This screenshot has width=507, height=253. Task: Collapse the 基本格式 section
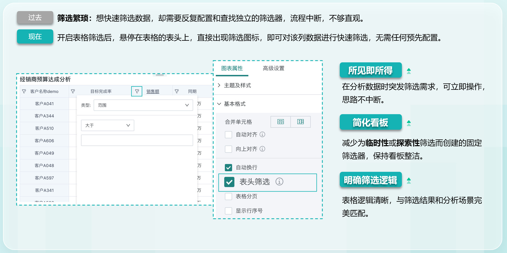(234, 104)
